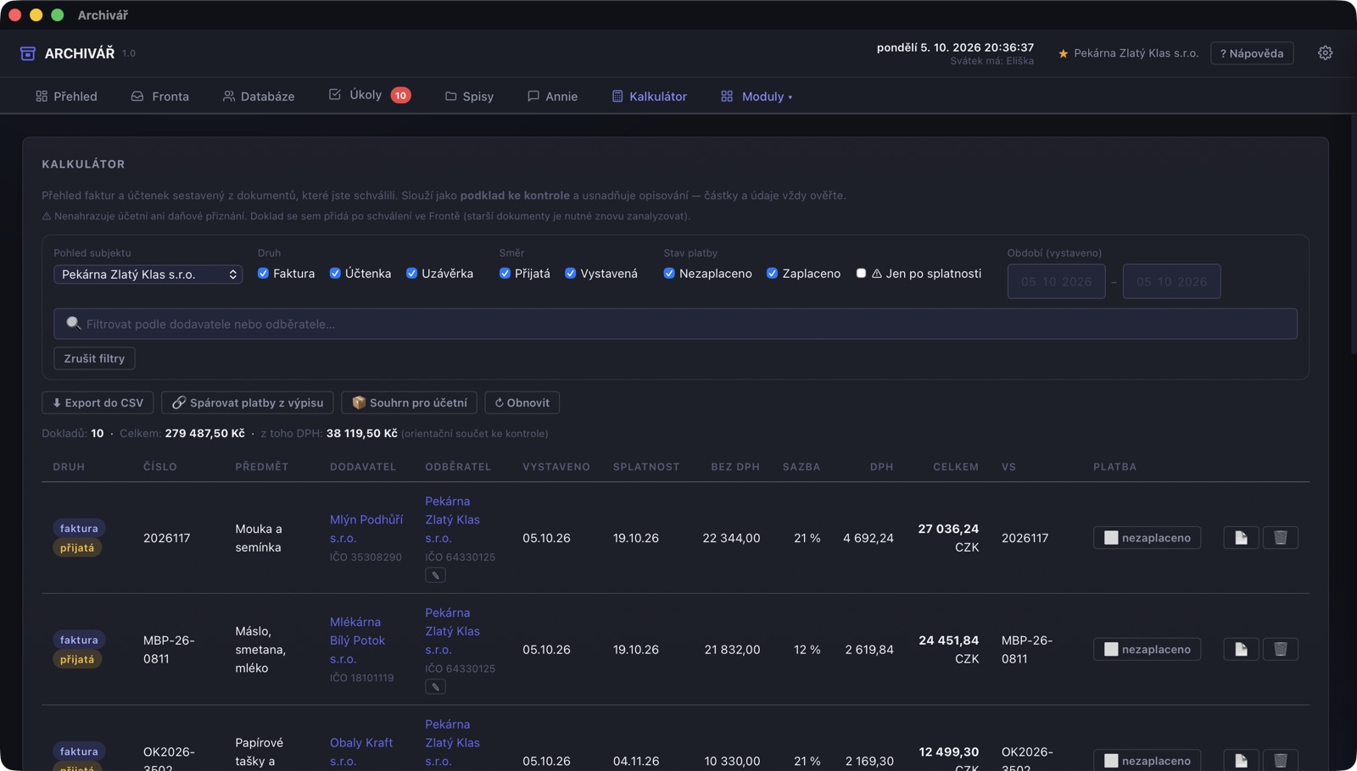Toggle Nezaplaceno payment status
The height and width of the screenshot is (771, 1357).
click(x=669, y=273)
